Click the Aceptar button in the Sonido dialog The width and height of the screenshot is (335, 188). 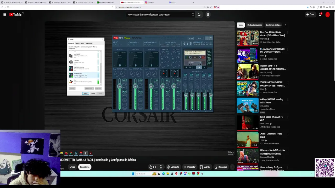pos(86,93)
